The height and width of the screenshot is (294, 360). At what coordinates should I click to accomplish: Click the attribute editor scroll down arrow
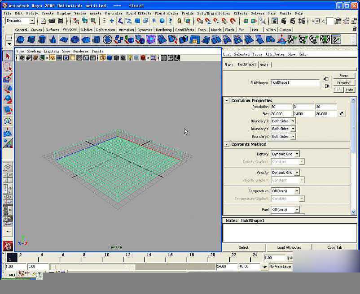[x=353, y=212]
